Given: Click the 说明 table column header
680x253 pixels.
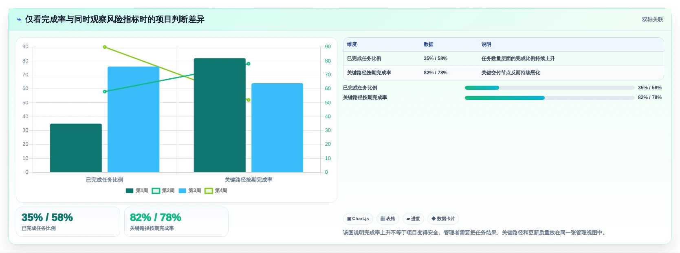Looking at the screenshot, I should pyautogui.click(x=486, y=44).
